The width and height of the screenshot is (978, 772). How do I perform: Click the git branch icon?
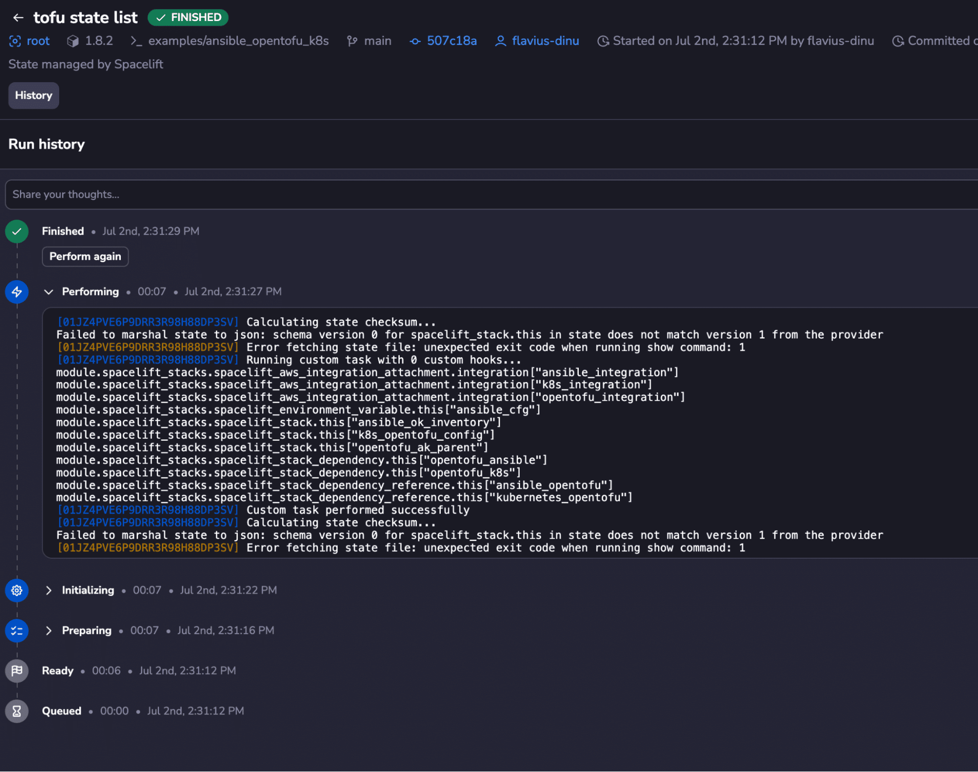[x=352, y=41]
